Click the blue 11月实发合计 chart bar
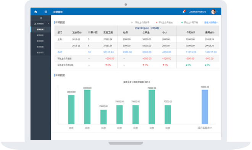Viewport: 252px width, 150px height. point(205,107)
